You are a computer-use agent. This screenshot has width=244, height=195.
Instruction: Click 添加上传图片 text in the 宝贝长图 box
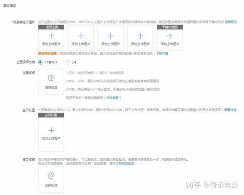(51, 138)
